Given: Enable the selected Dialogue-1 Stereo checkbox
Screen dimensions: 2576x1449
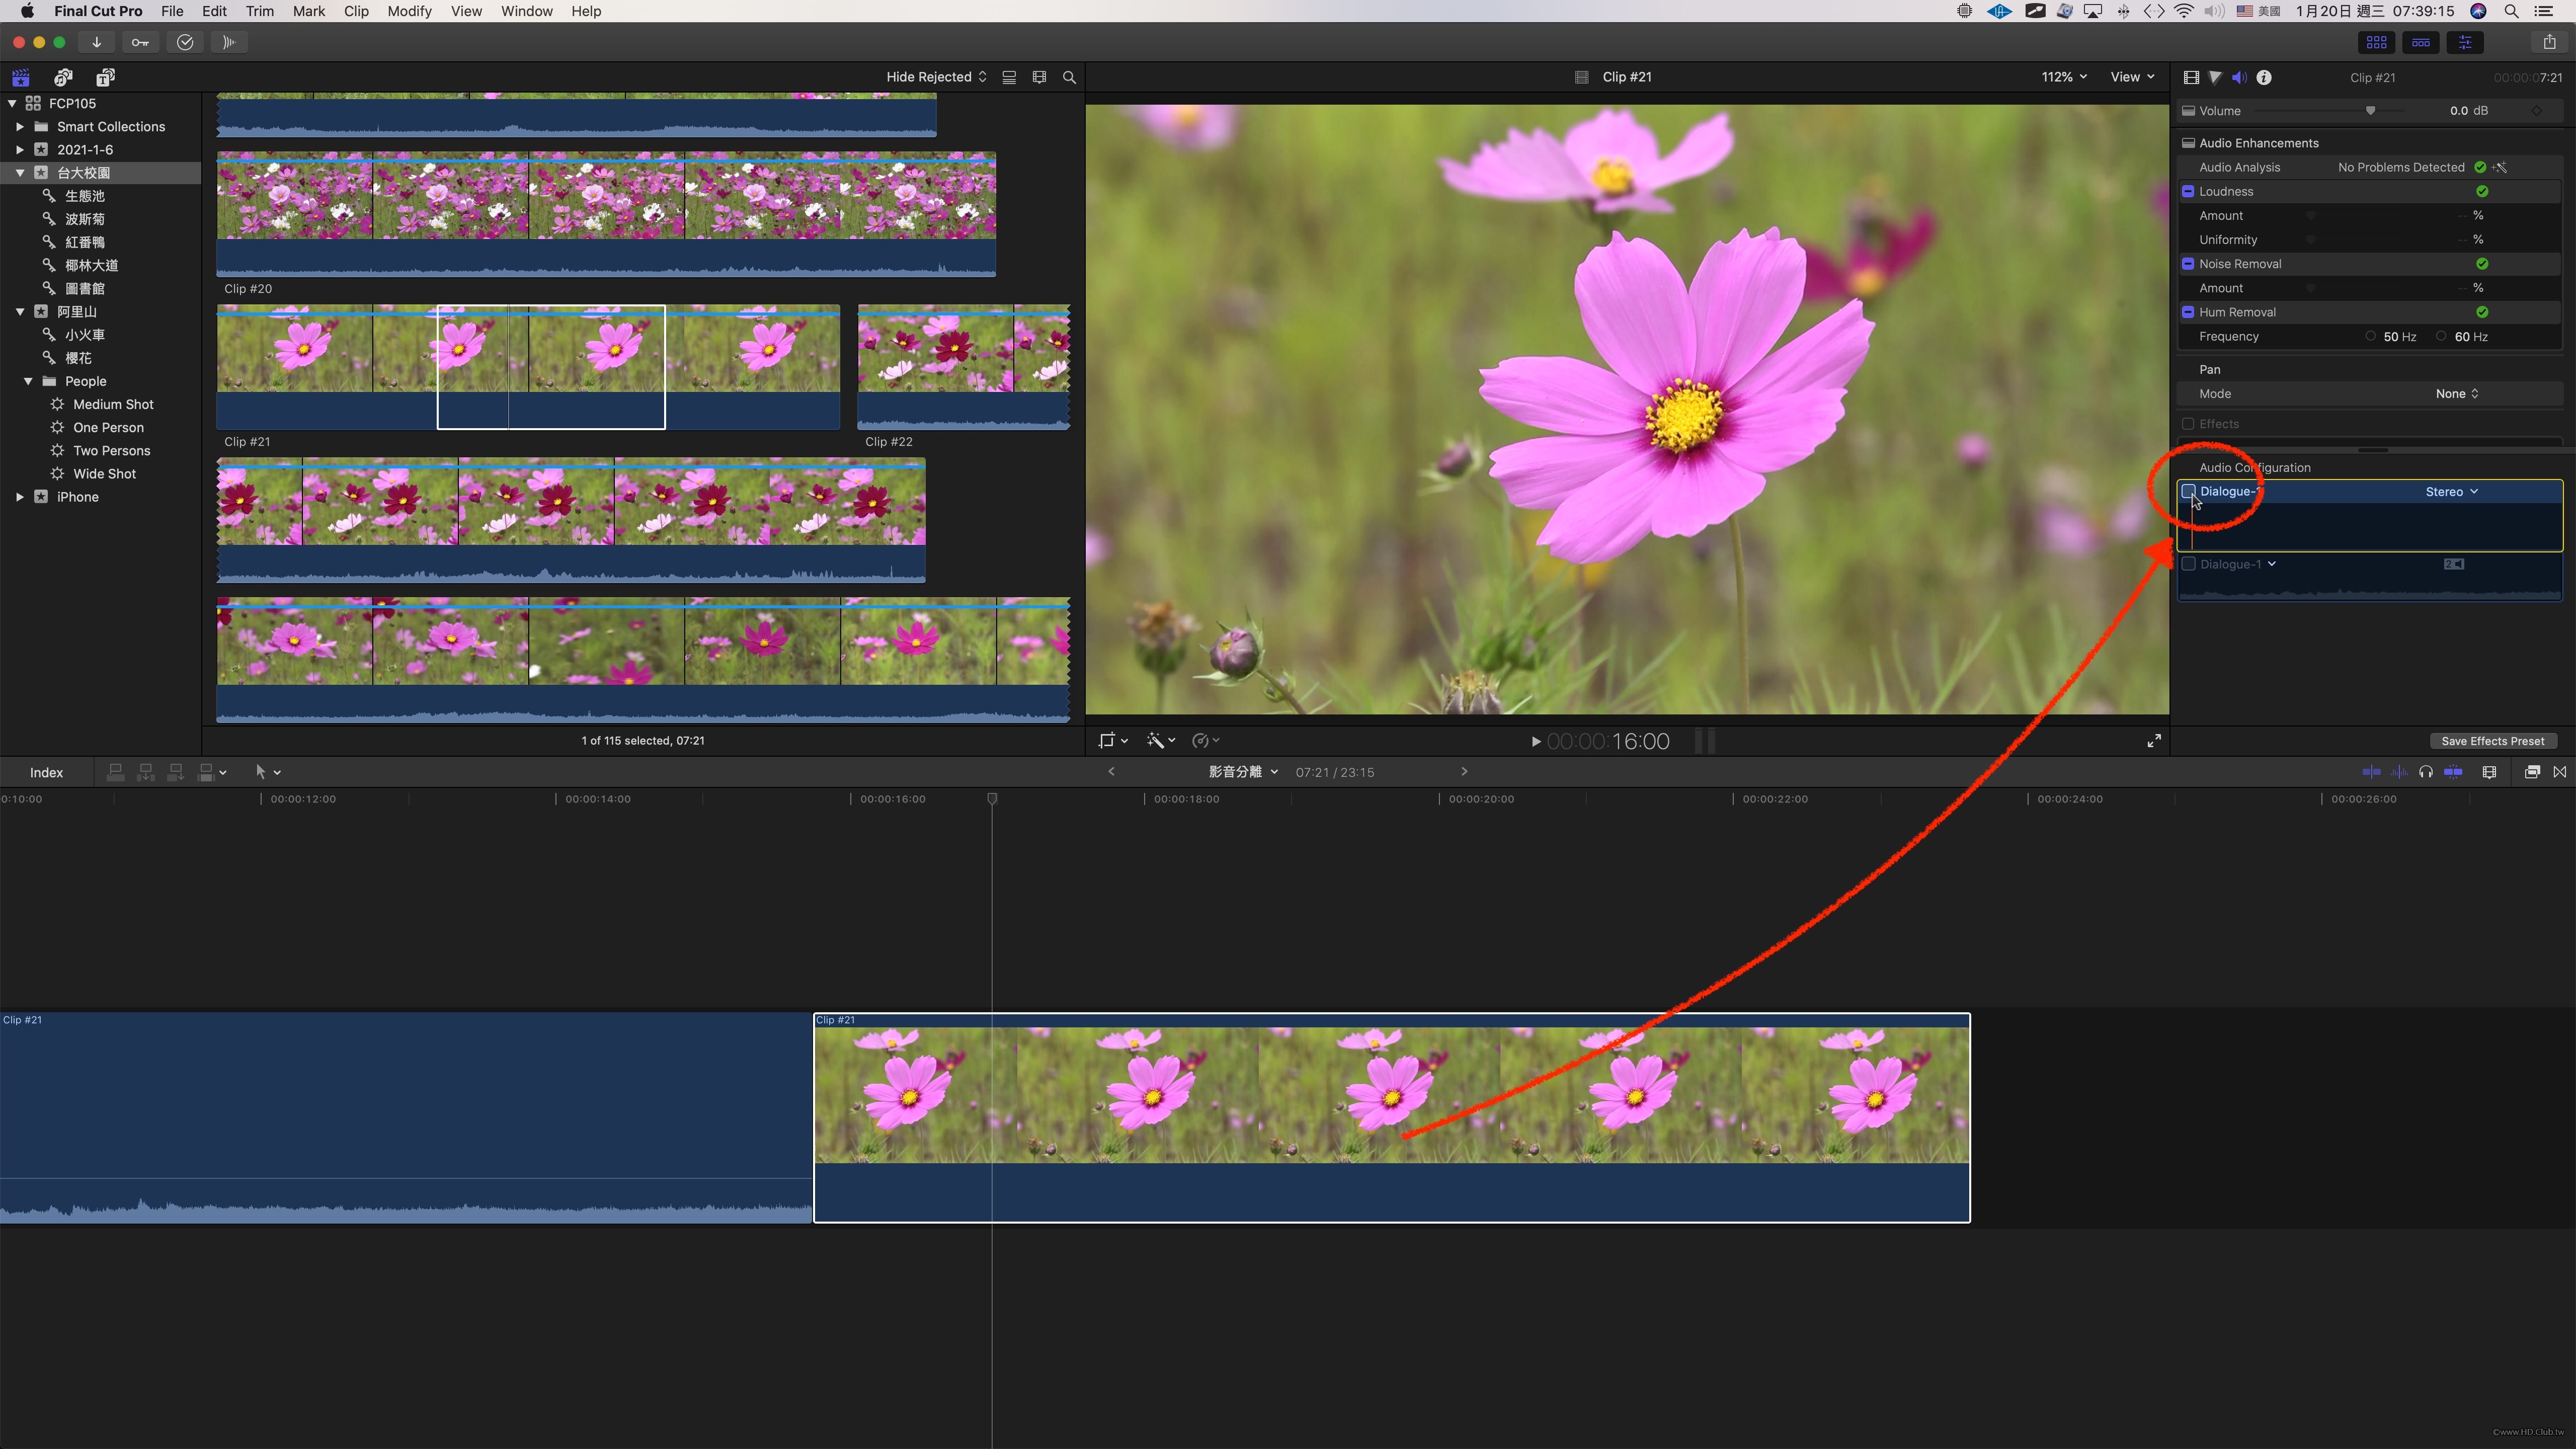Looking at the screenshot, I should pyautogui.click(x=2188, y=491).
